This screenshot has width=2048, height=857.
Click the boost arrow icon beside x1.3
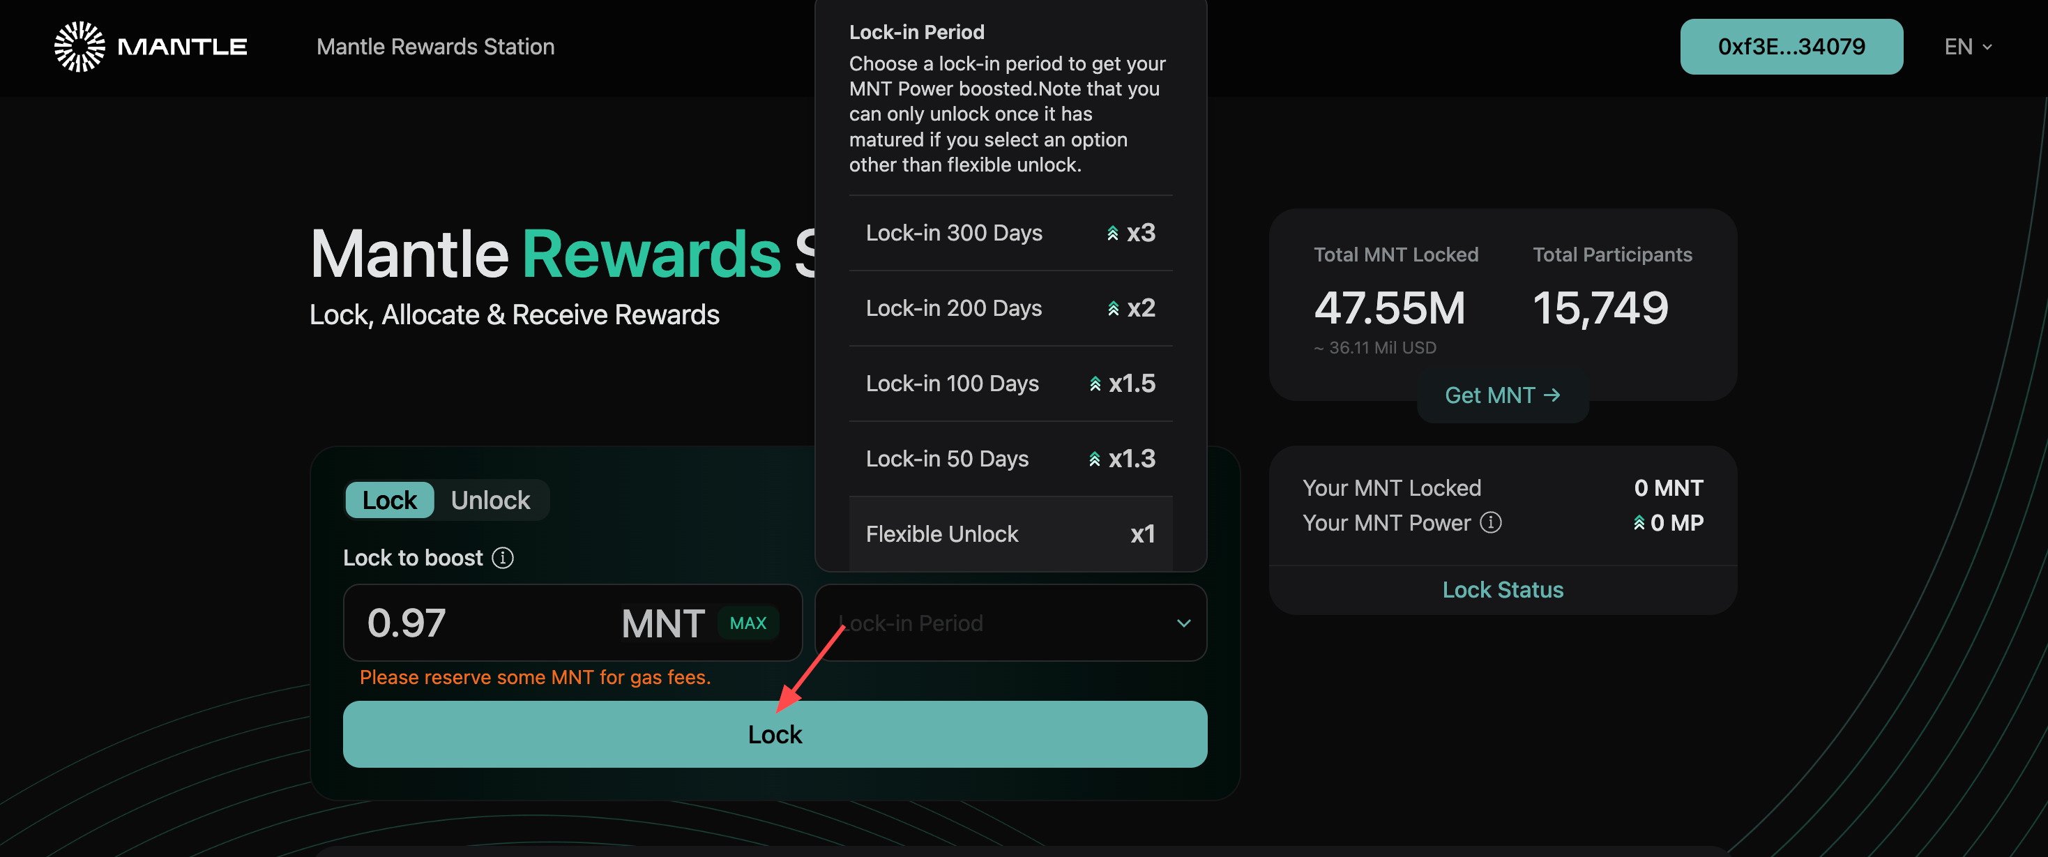(1095, 460)
